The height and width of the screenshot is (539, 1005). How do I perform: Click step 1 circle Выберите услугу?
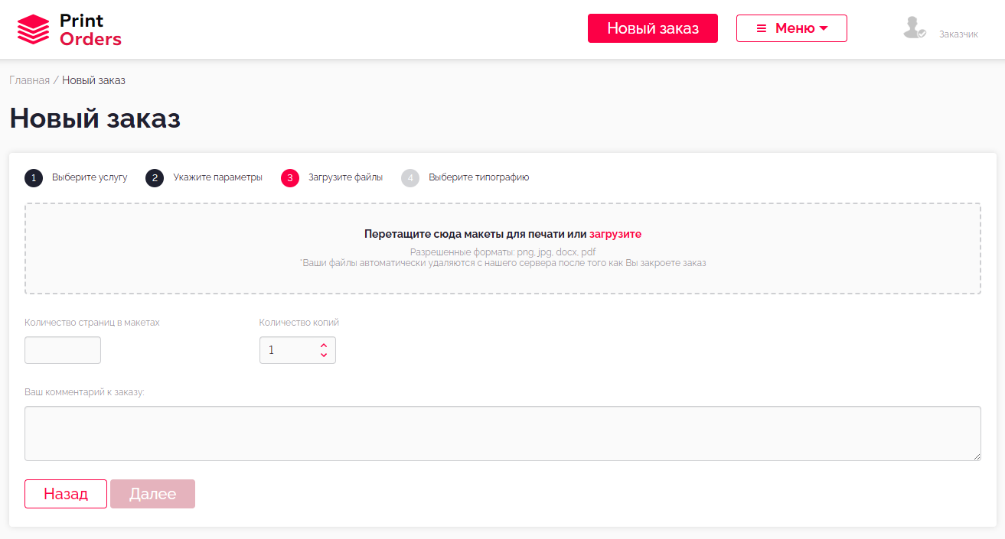click(34, 178)
